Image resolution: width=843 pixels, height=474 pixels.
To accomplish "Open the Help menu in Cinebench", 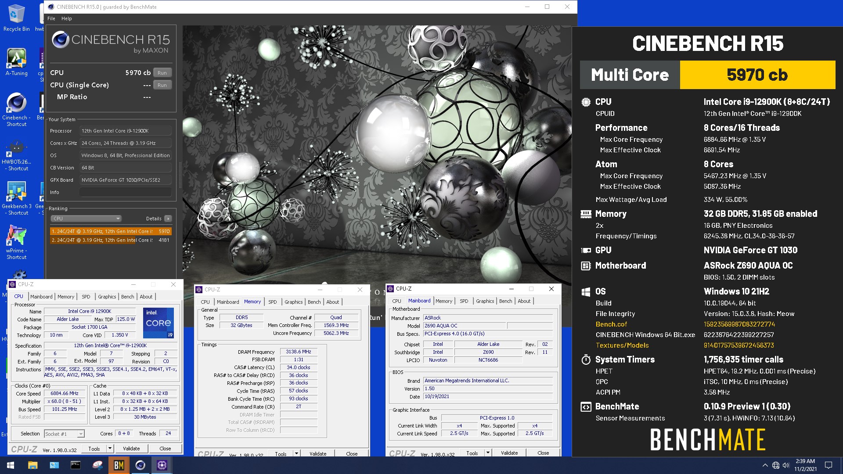I will click(66, 18).
